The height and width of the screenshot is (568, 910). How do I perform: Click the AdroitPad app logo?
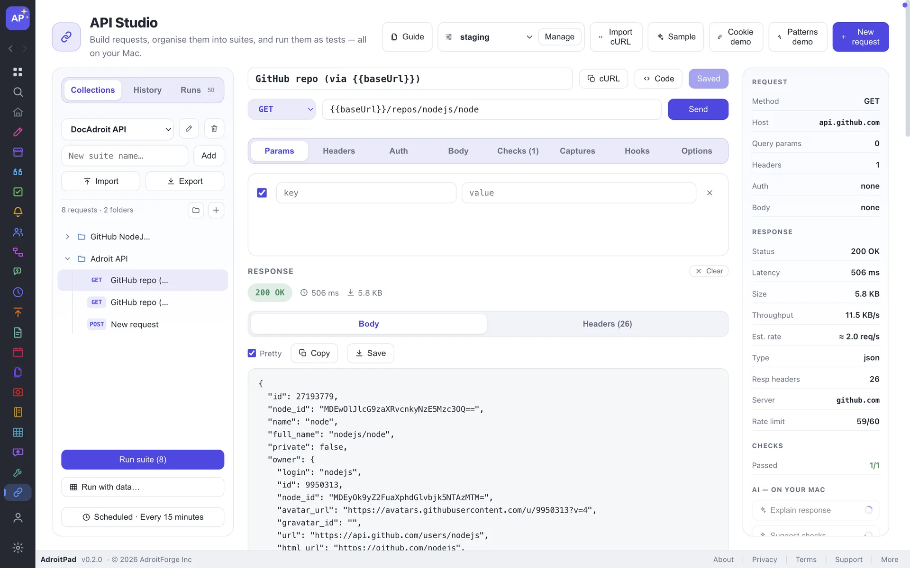[x=18, y=18]
